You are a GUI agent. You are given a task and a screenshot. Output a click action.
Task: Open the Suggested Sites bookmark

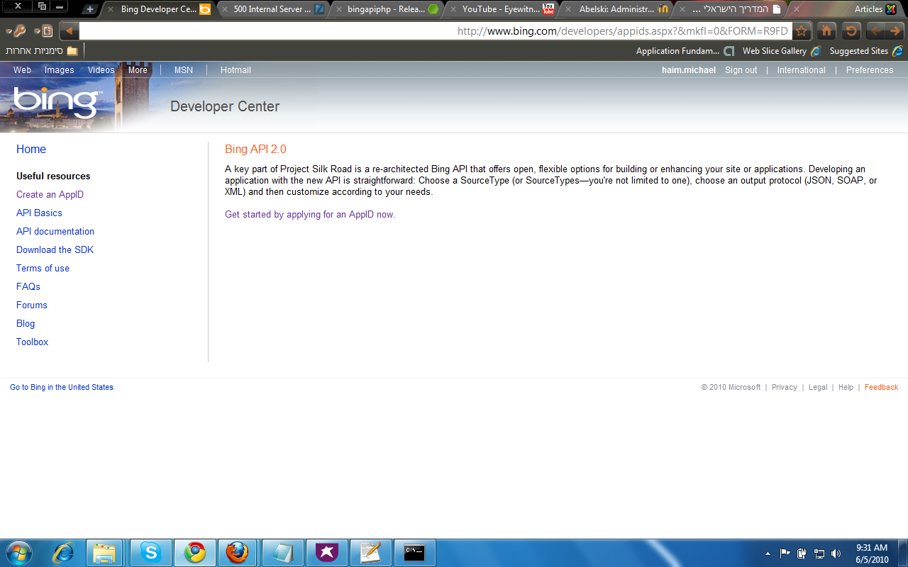[866, 51]
